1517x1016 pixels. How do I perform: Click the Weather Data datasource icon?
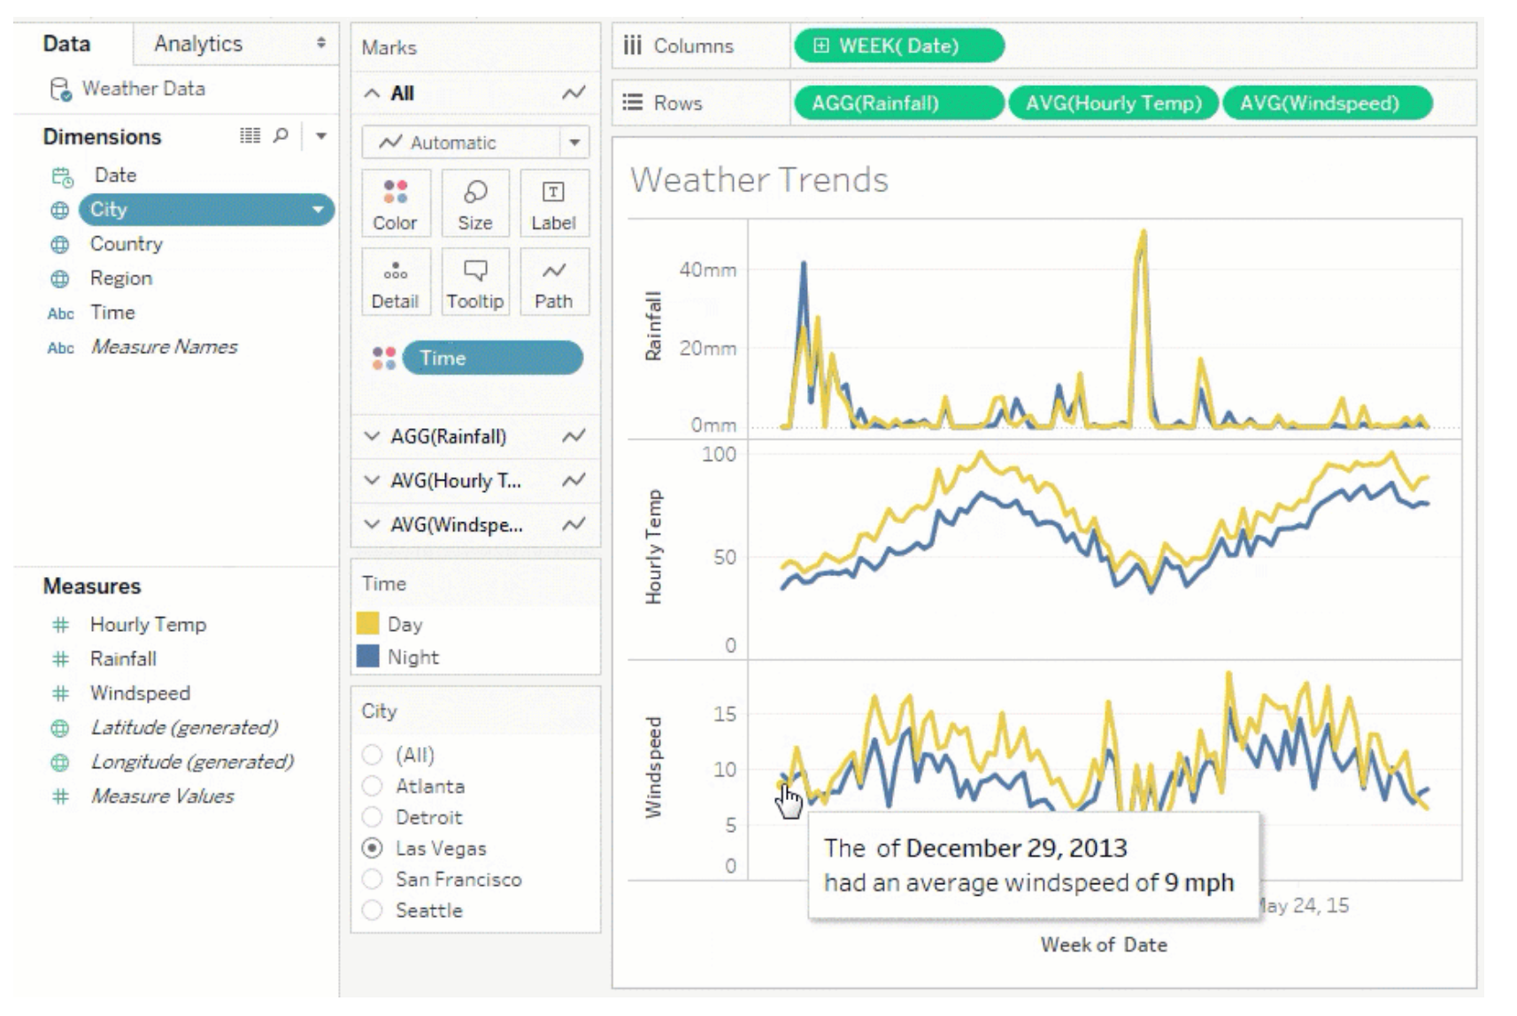[60, 89]
